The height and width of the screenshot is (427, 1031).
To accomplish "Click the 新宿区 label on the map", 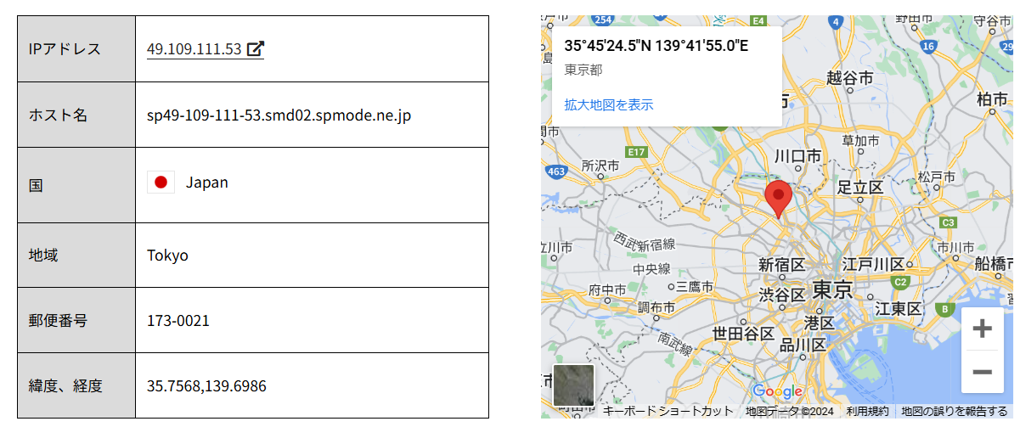I will point(781,265).
